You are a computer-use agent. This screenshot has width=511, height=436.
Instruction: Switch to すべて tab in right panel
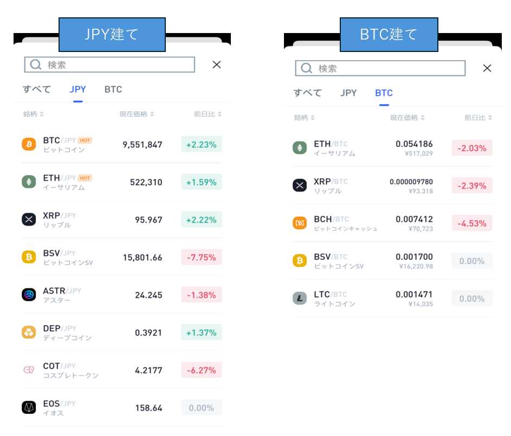coord(307,93)
